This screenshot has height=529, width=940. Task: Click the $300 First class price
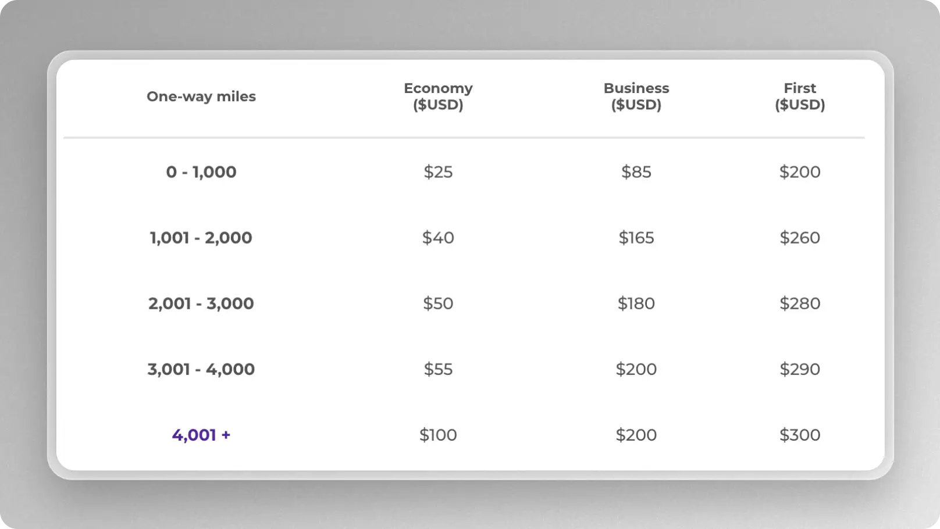(x=800, y=435)
